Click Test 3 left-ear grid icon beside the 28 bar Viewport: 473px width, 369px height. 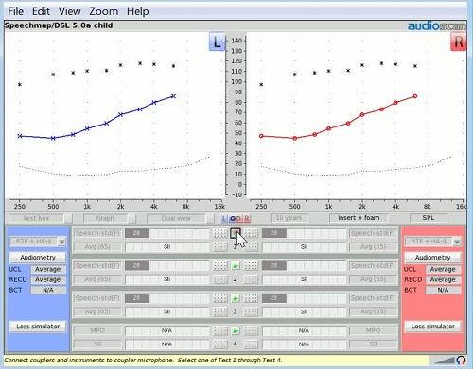pyautogui.click(x=220, y=298)
